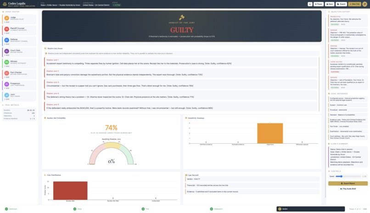370x213 pixels.
Task: Select the Judge agent avatar
Action: pos(6,18)
